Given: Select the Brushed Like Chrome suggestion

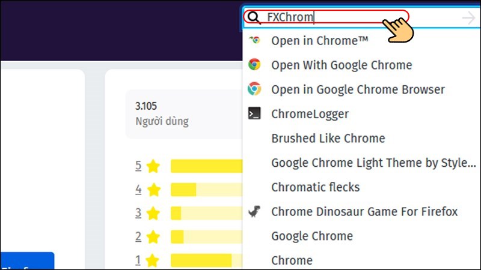Looking at the screenshot, I should click(328, 139).
